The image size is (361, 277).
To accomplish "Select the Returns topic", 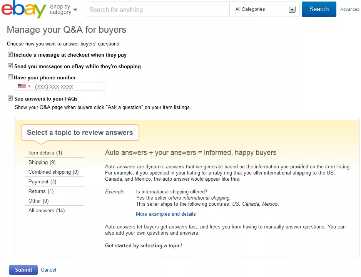I will [41, 191].
